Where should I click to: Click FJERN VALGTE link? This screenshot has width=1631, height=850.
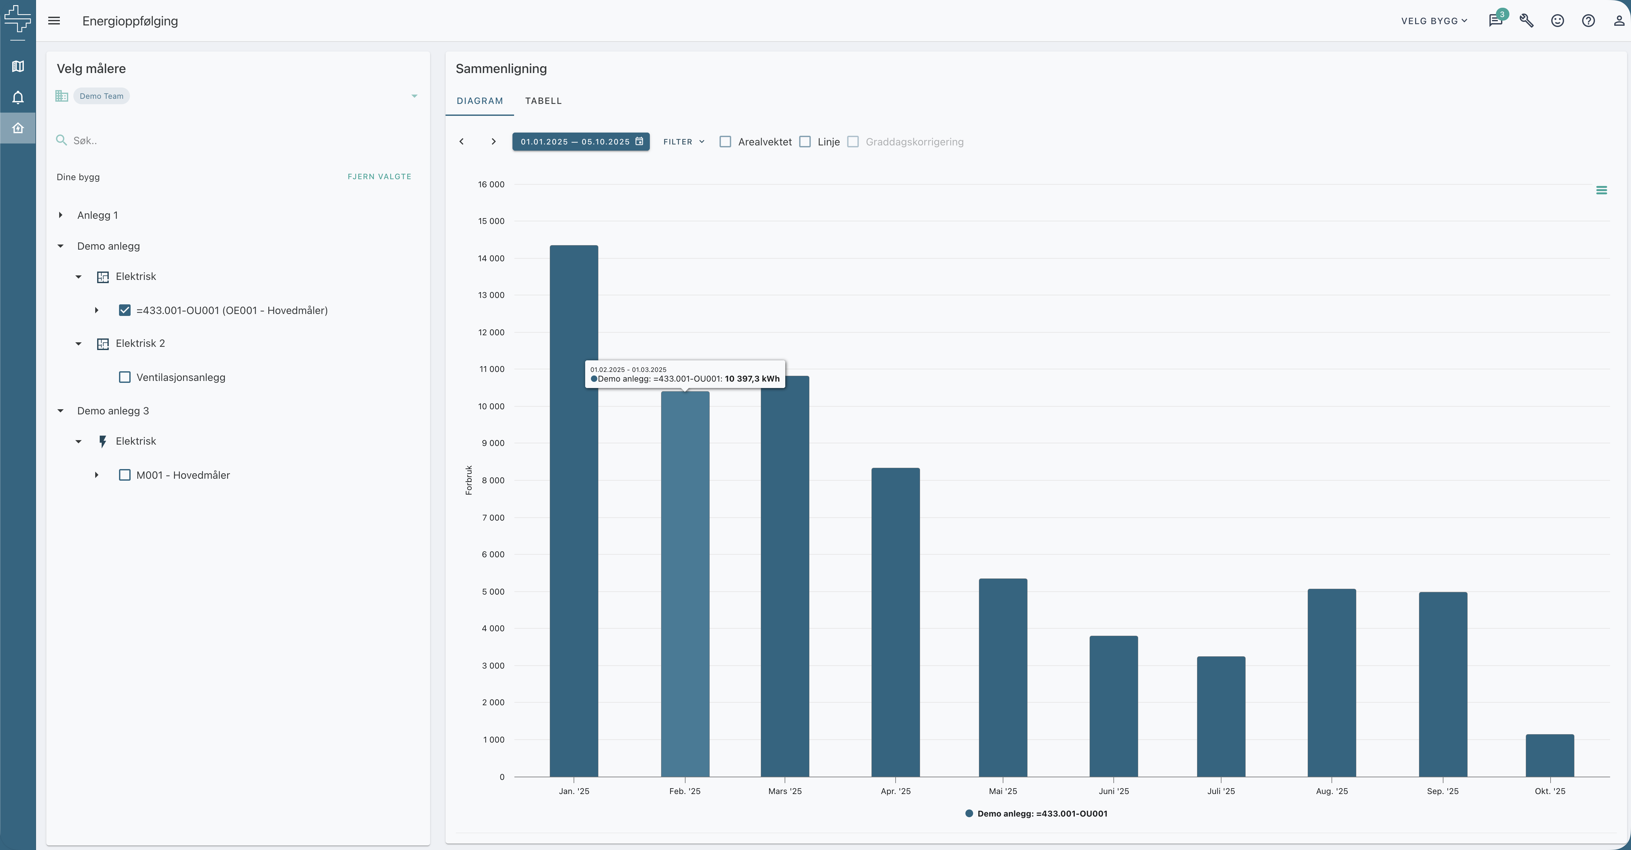click(379, 177)
